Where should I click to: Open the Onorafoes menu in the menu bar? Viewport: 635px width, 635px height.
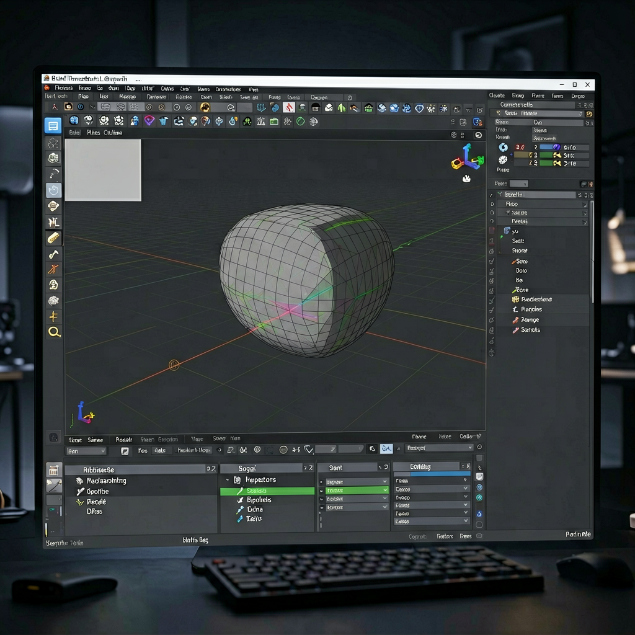coord(228,89)
